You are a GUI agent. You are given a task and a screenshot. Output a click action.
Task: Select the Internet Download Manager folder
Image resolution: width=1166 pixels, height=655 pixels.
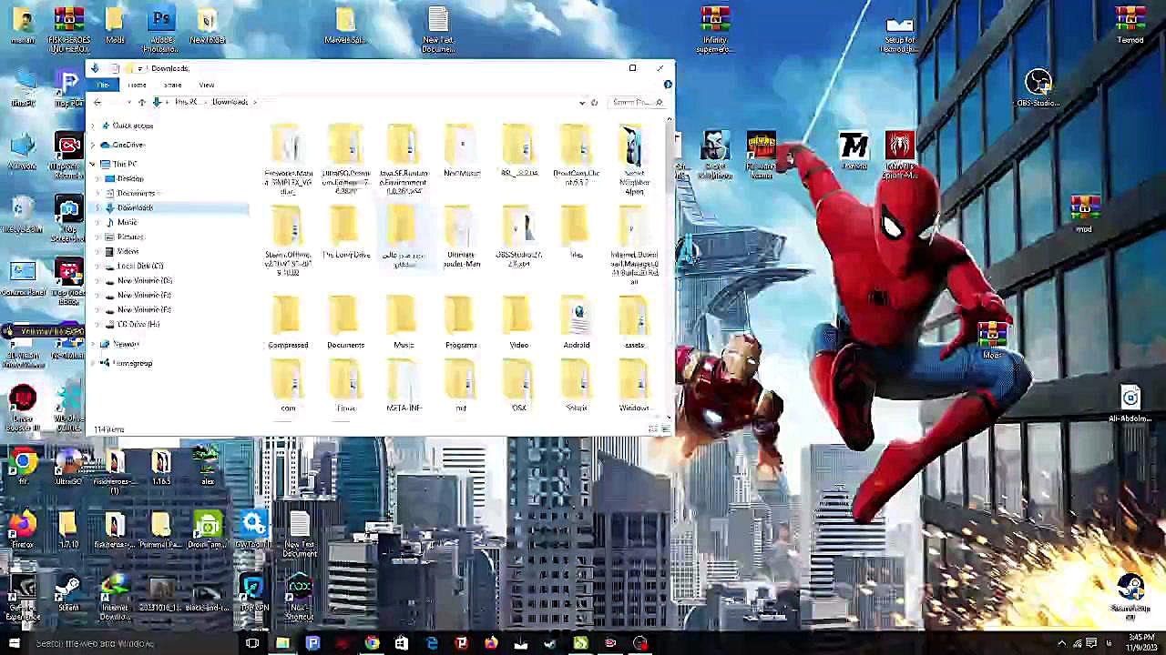pyautogui.click(x=634, y=244)
